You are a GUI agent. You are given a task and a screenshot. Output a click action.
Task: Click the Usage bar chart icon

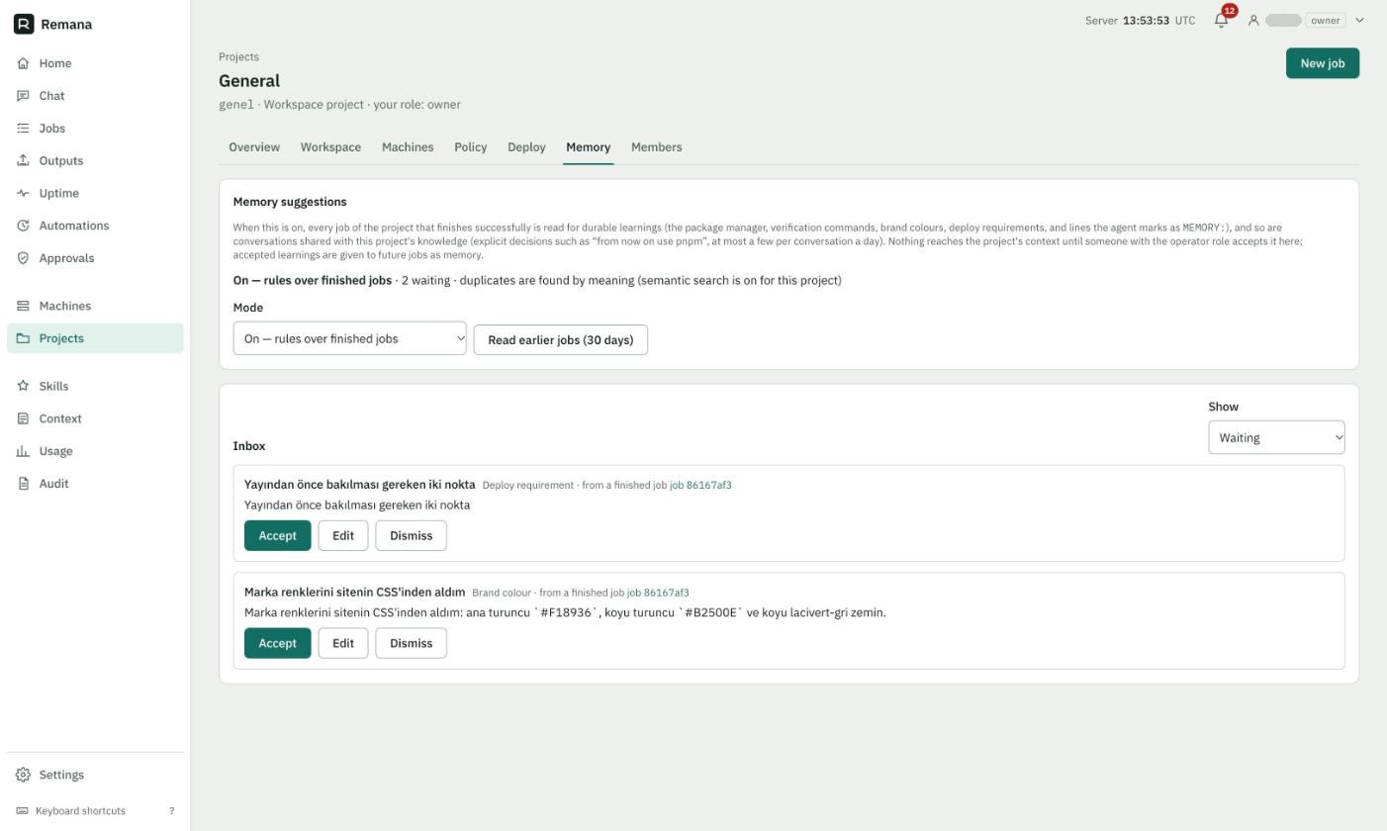coord(23,451)
